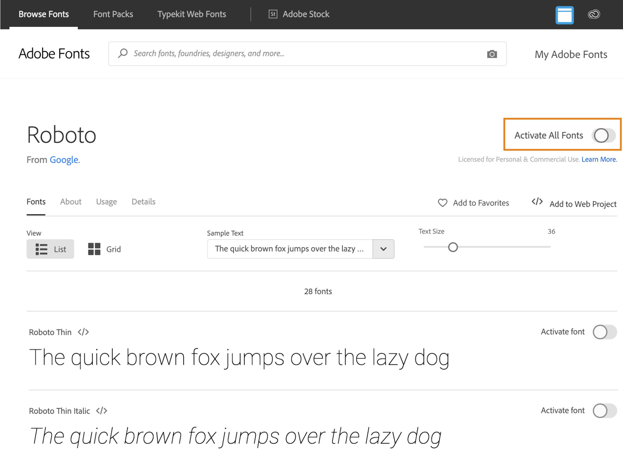The width and height of the screenshot is (623, 467).
Task: Open the Creative Cloud icon
Action: click(x=594, y=14)
